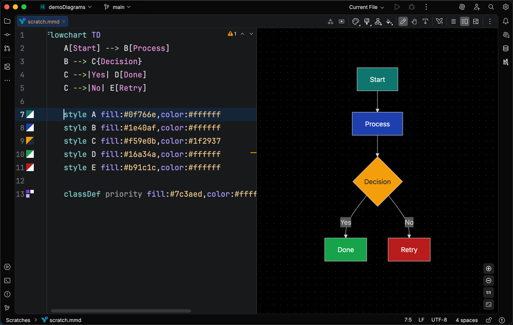Image resolution: width=513 pixels, height=325 pixels.
Task: Click the green color swatch on line 10
Action: coord(30,154)
